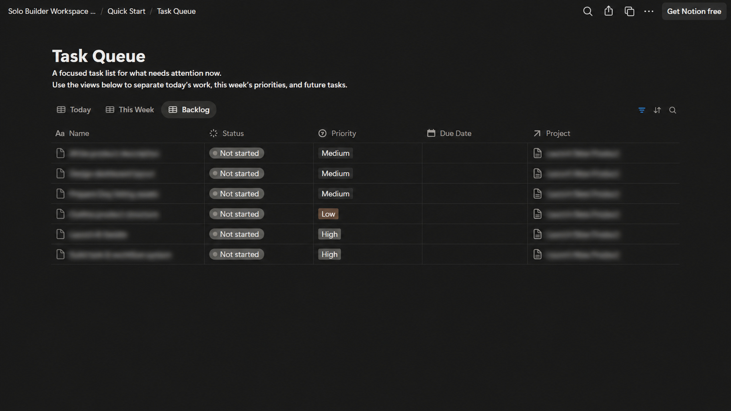This screenshot has height=411, width=731.
Task: Switch to the This Week view tab
Action: [130, 110]
